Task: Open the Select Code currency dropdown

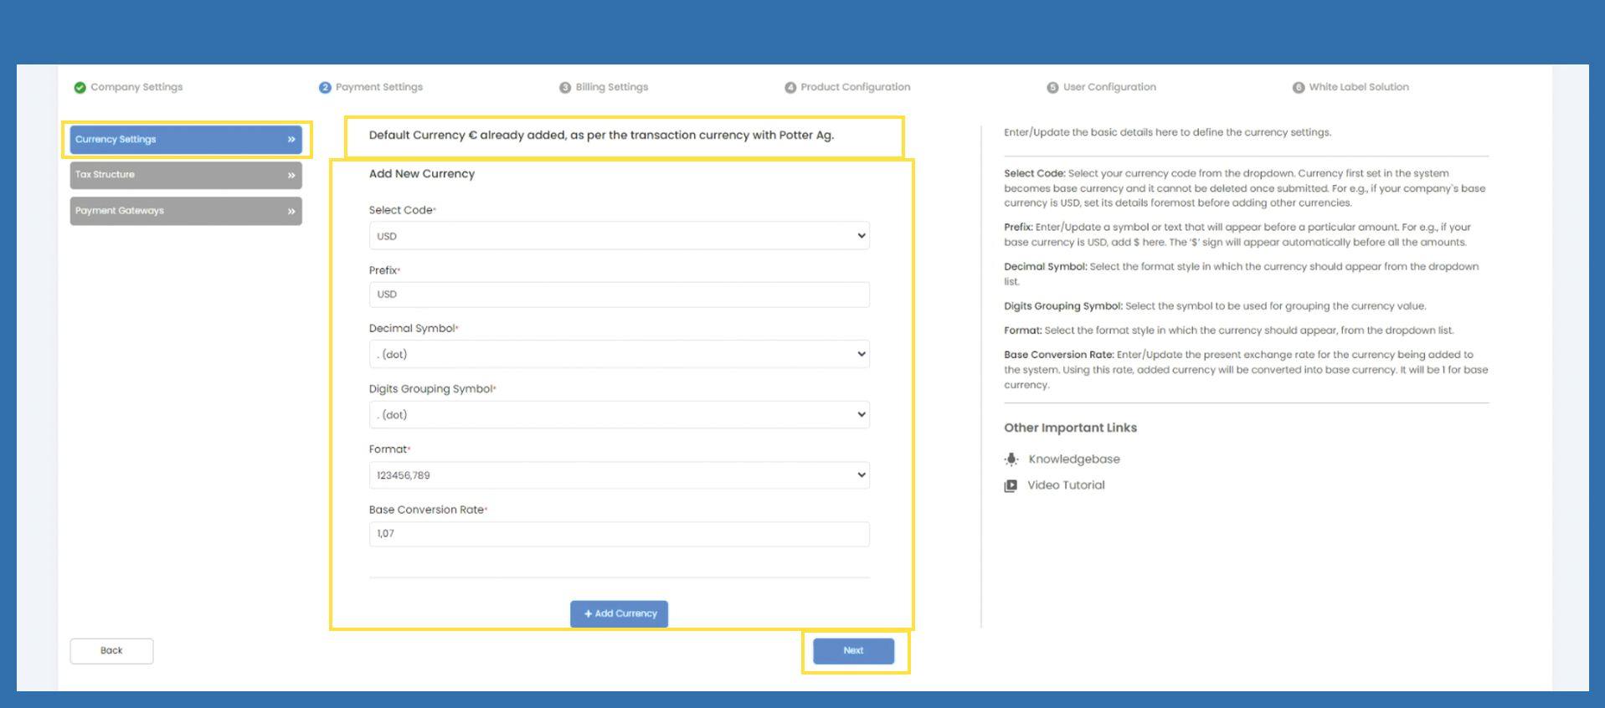Action: pos(619,236)
